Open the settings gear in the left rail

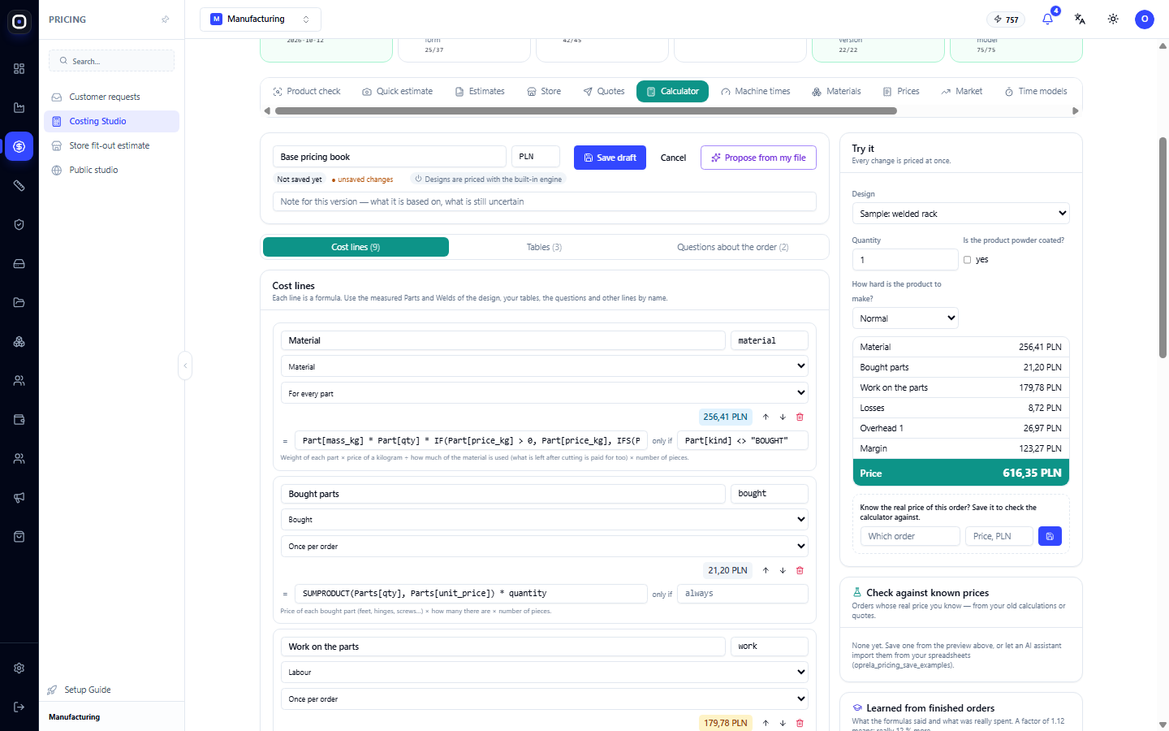19,668
